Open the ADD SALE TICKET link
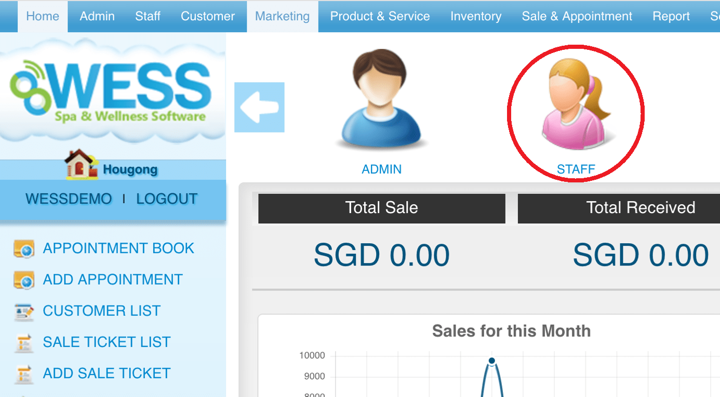 [107, 373]
